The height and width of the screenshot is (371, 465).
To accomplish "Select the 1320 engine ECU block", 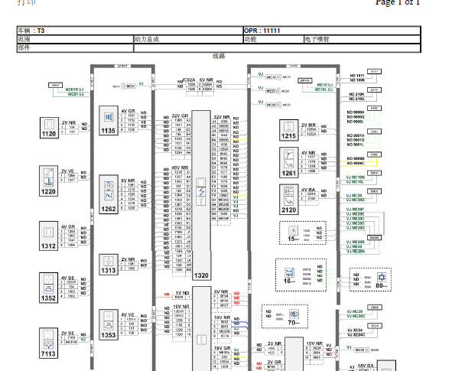I will click(201, 195).
